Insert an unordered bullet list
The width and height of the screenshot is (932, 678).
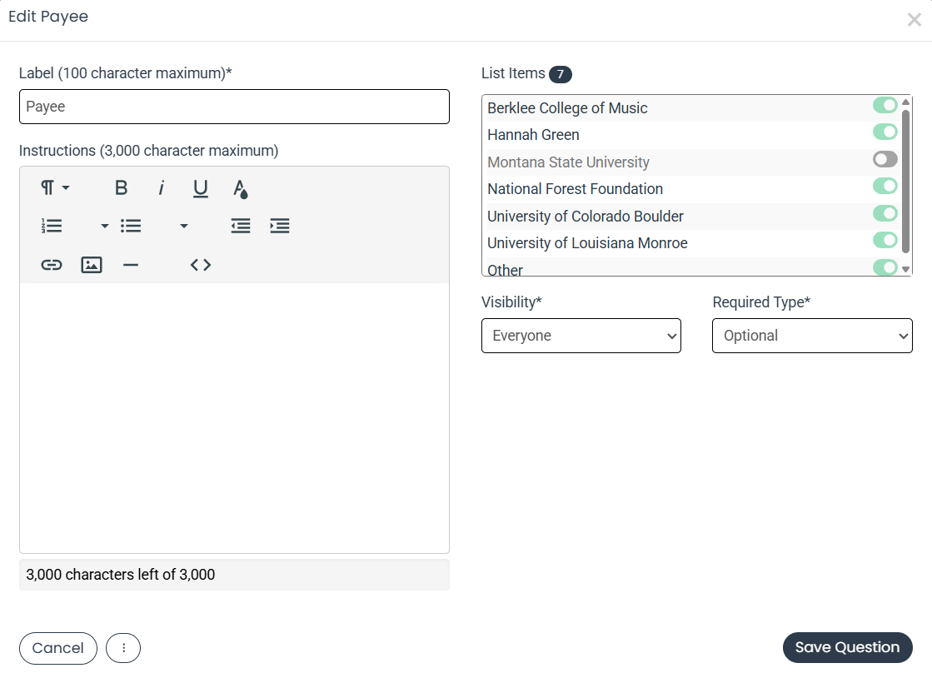[x=131, y=226]
